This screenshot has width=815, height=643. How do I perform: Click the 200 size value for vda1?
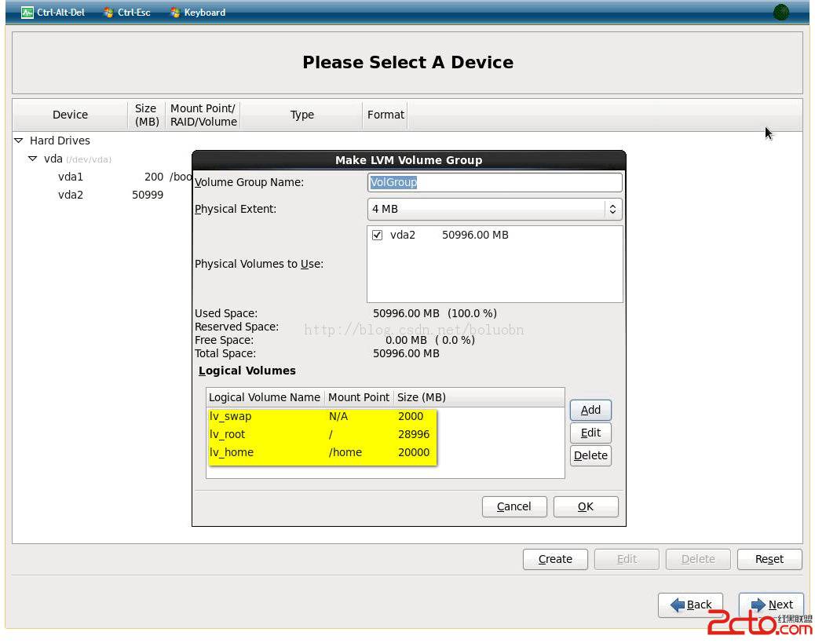point(154,177)
